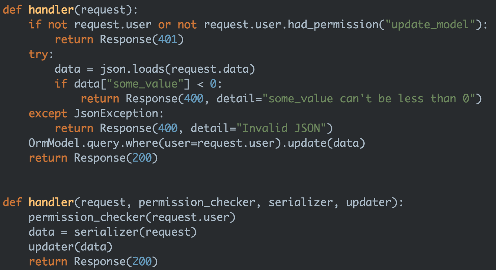The image size is (496, 270).
Task: Click the except keyword
Action: tap(48, 113)
